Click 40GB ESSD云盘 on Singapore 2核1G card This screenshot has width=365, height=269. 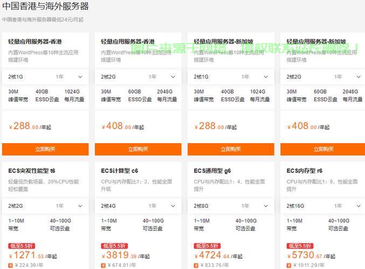pos(232,95)
